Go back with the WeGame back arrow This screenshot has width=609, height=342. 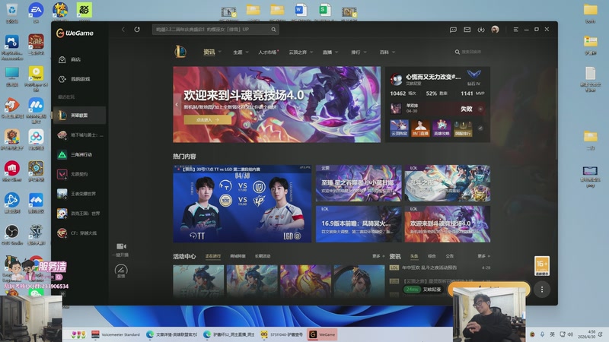[x=123, y=30]
